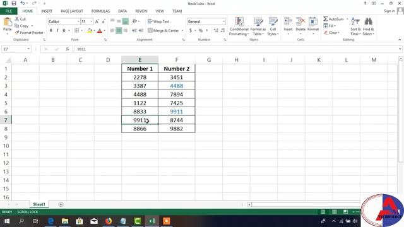Apply yellow fill color bucket

pyautogui.click(x=90, y=30)
